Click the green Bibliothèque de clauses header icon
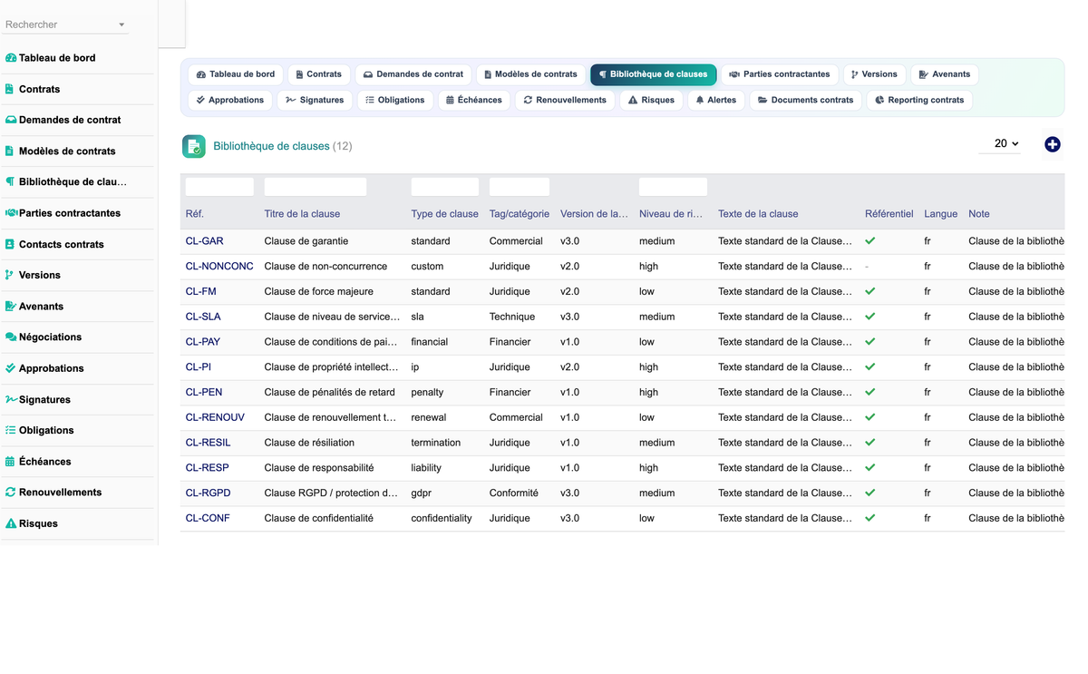This screenshot has height=674, width=1088. (x=193, y=146)
